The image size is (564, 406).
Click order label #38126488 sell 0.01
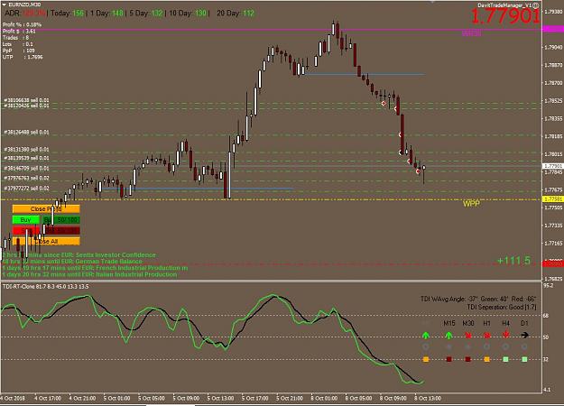(26, 133)
